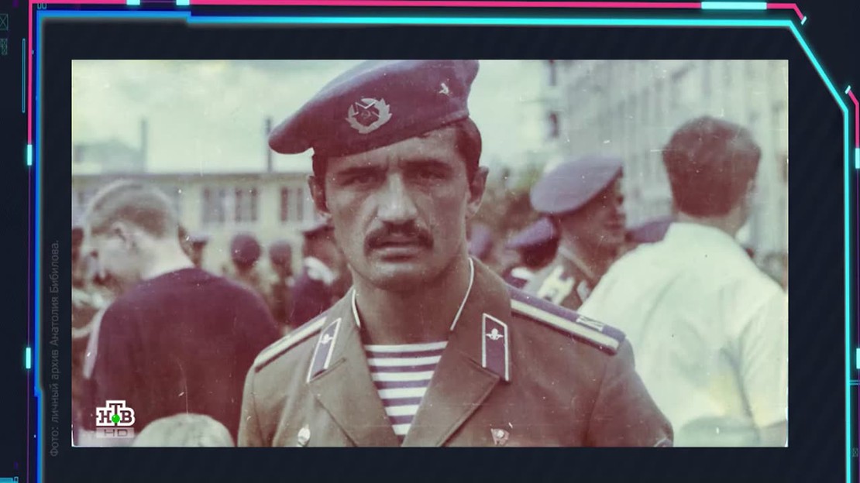
Task: Click the right collar tab insignia
Action: point(495,346)
